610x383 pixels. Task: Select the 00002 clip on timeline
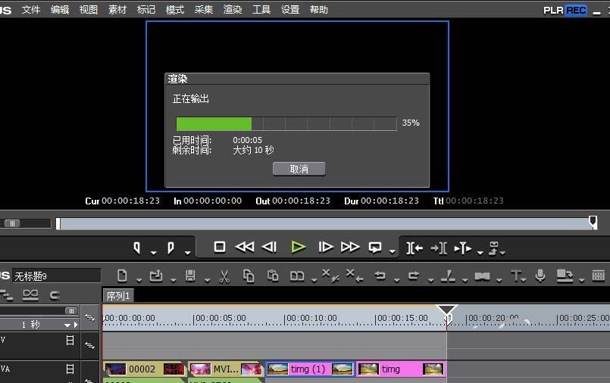(x=144, y=369)
